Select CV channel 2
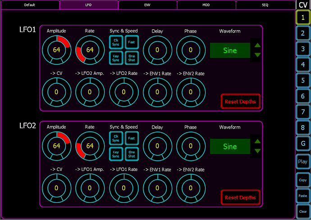Image resolution: width=311 pixels, height=220 pixels. point(303,33)
